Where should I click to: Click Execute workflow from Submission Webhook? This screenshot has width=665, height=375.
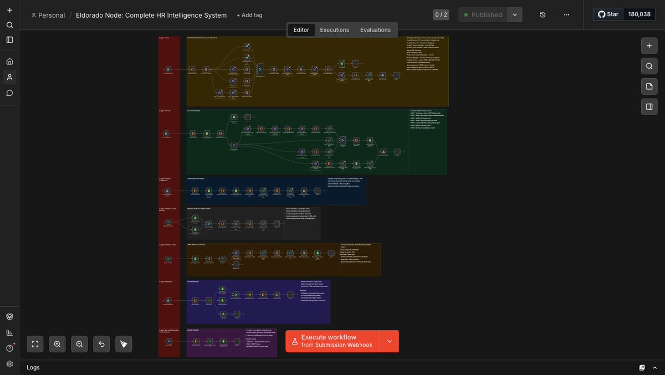pyautogui.click(x=332, y=341)
